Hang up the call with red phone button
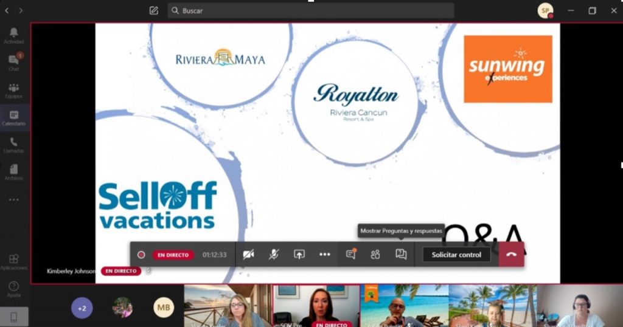This screenshot has width=623, height=327. coord(511,255)
